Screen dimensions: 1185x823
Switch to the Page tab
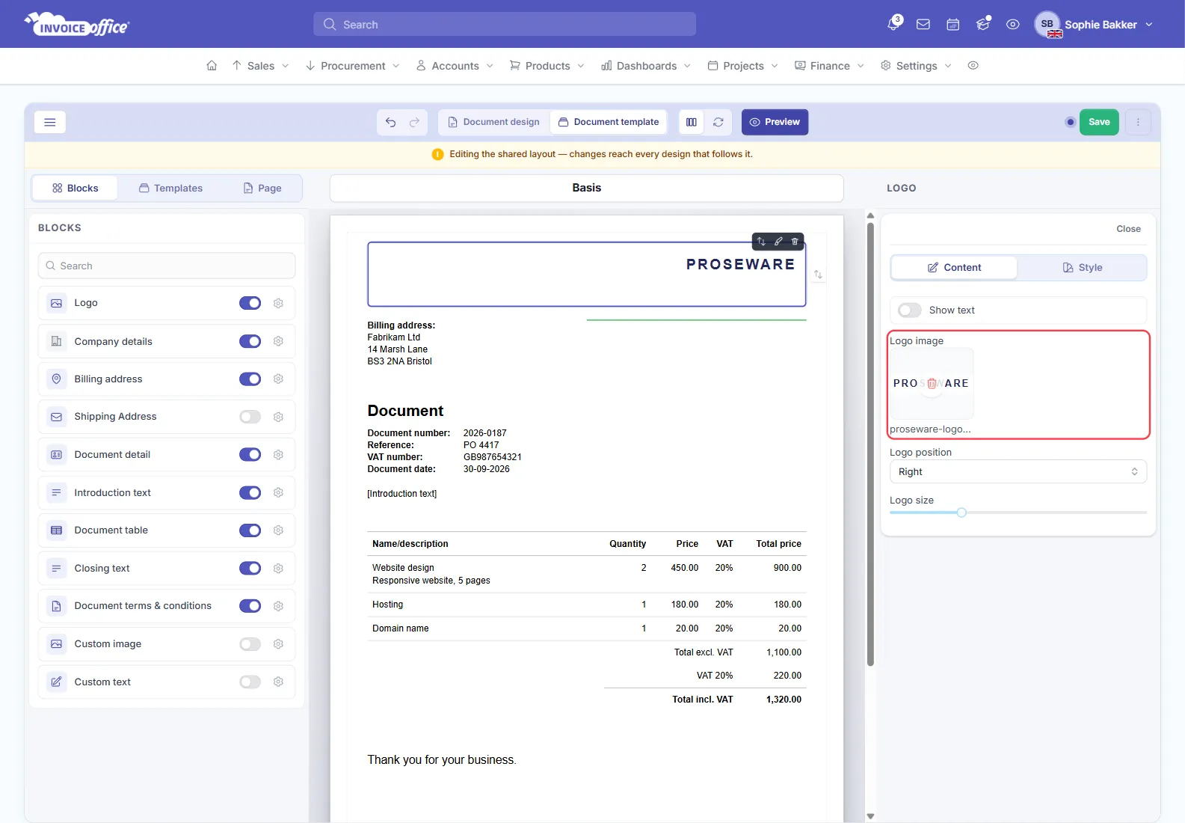click(262, 189)
